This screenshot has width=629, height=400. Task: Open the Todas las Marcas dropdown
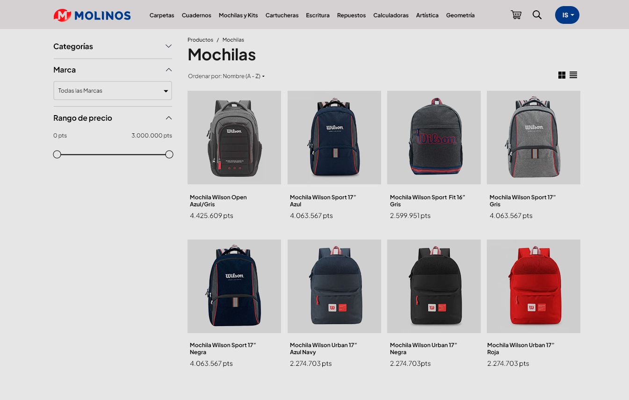click(113, 91)
